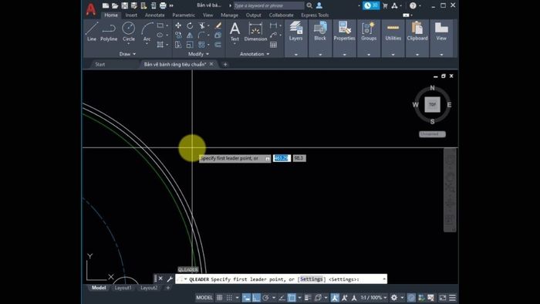Open the Text annotation tool
540x304 pixels.
(x=235, y=32)
